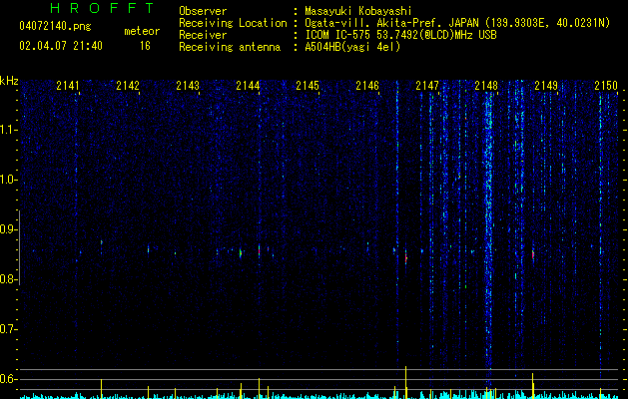The image size is (628, 399).
Task: Click the 0.8 kHz axis label
Action: 8,279
